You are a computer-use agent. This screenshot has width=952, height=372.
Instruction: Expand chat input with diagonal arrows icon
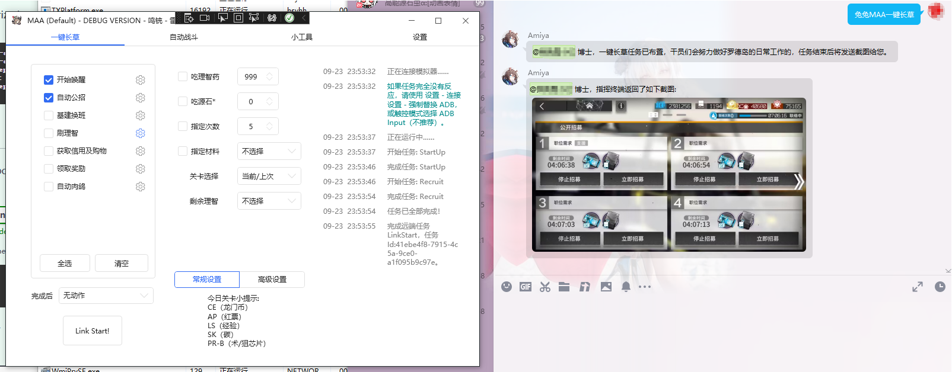[918, 287]
